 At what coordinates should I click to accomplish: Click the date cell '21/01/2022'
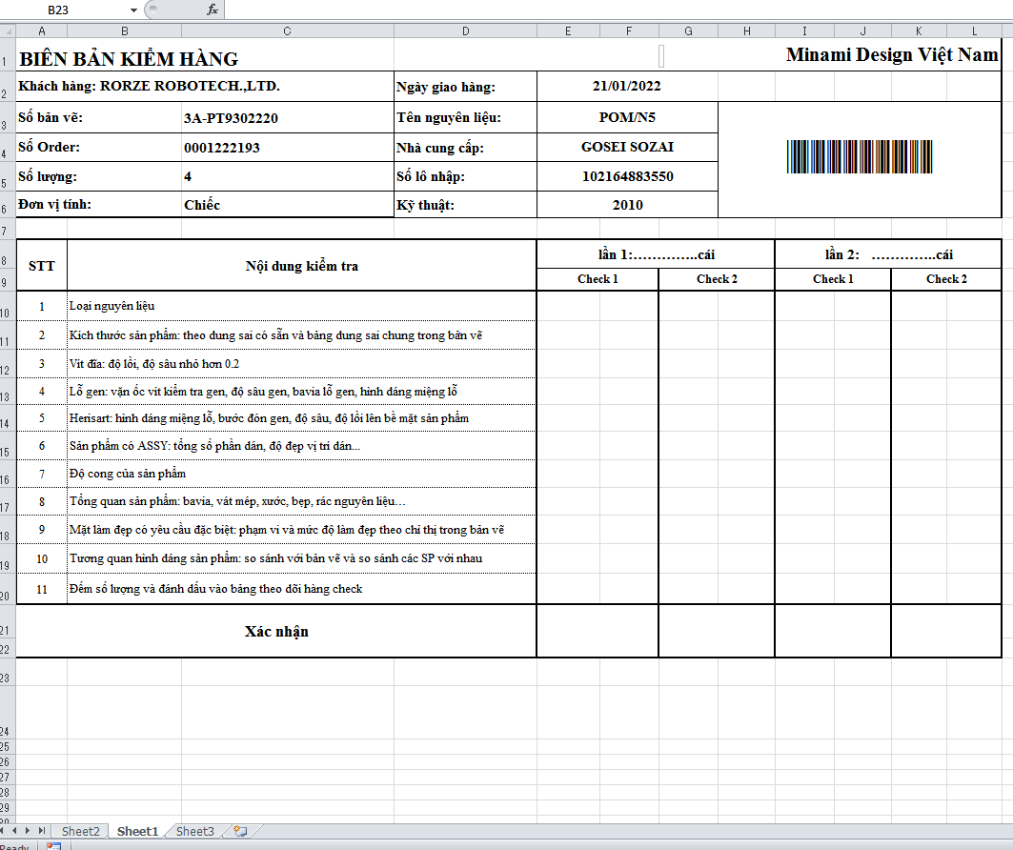point(627,86)
